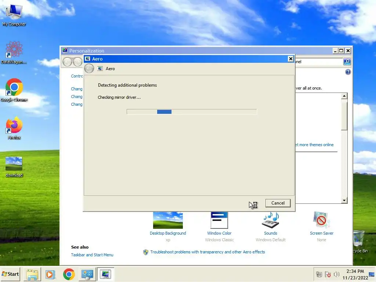Viewport: 376px width, 282px height.
Task: Open the Personalization help question mark
Action: click(x=348, y=72)
